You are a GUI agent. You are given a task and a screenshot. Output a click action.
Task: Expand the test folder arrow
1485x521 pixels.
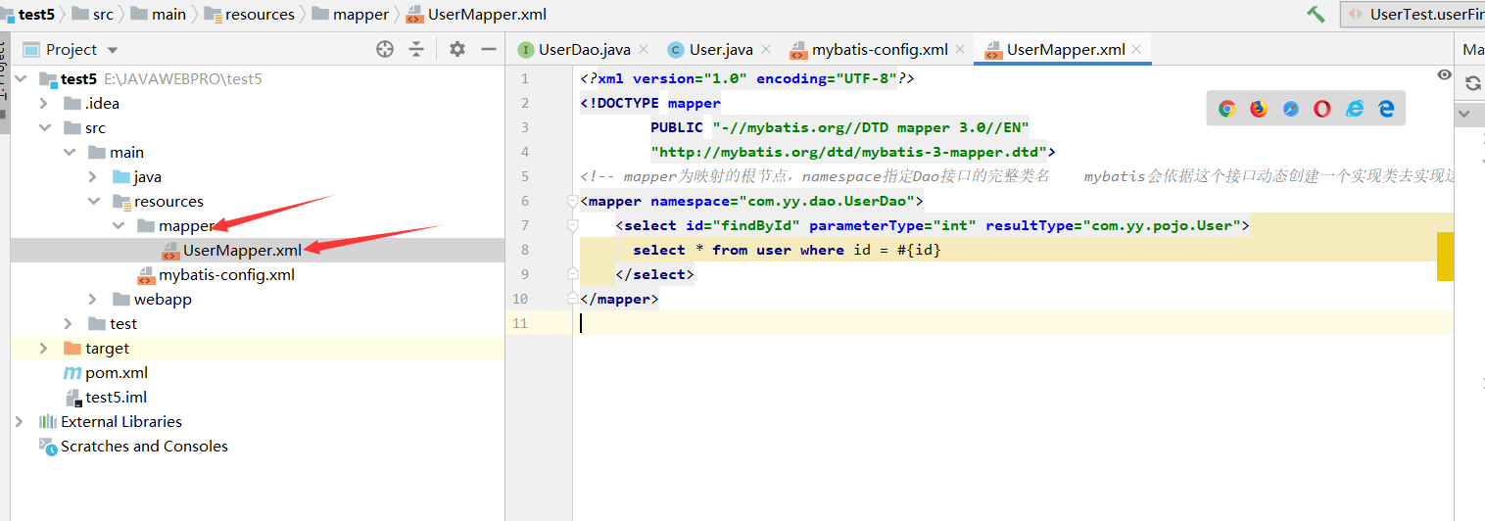(x=69, y=324)
